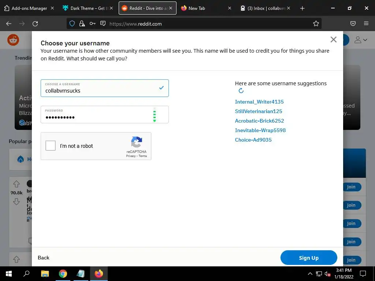Close the Dark Theme tab
The width and height of the screenshot is (375, 281).
click(111, 8)
